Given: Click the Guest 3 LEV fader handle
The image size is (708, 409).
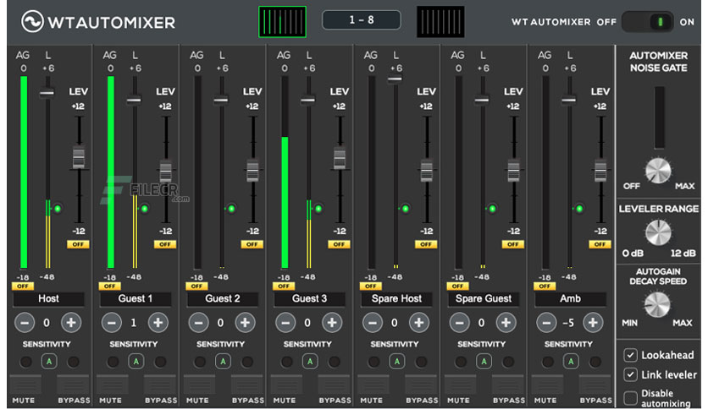Looking at the screenshot, I should point(340,158).
